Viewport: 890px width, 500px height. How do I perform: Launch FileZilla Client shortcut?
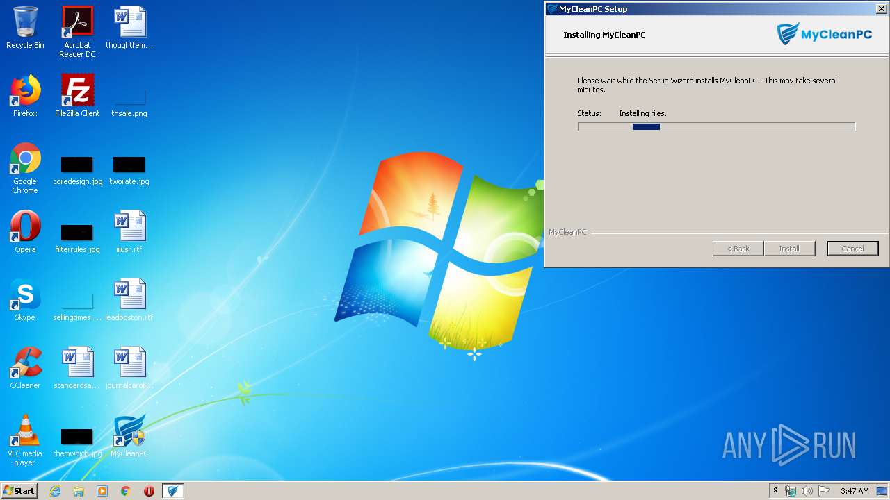77,96
